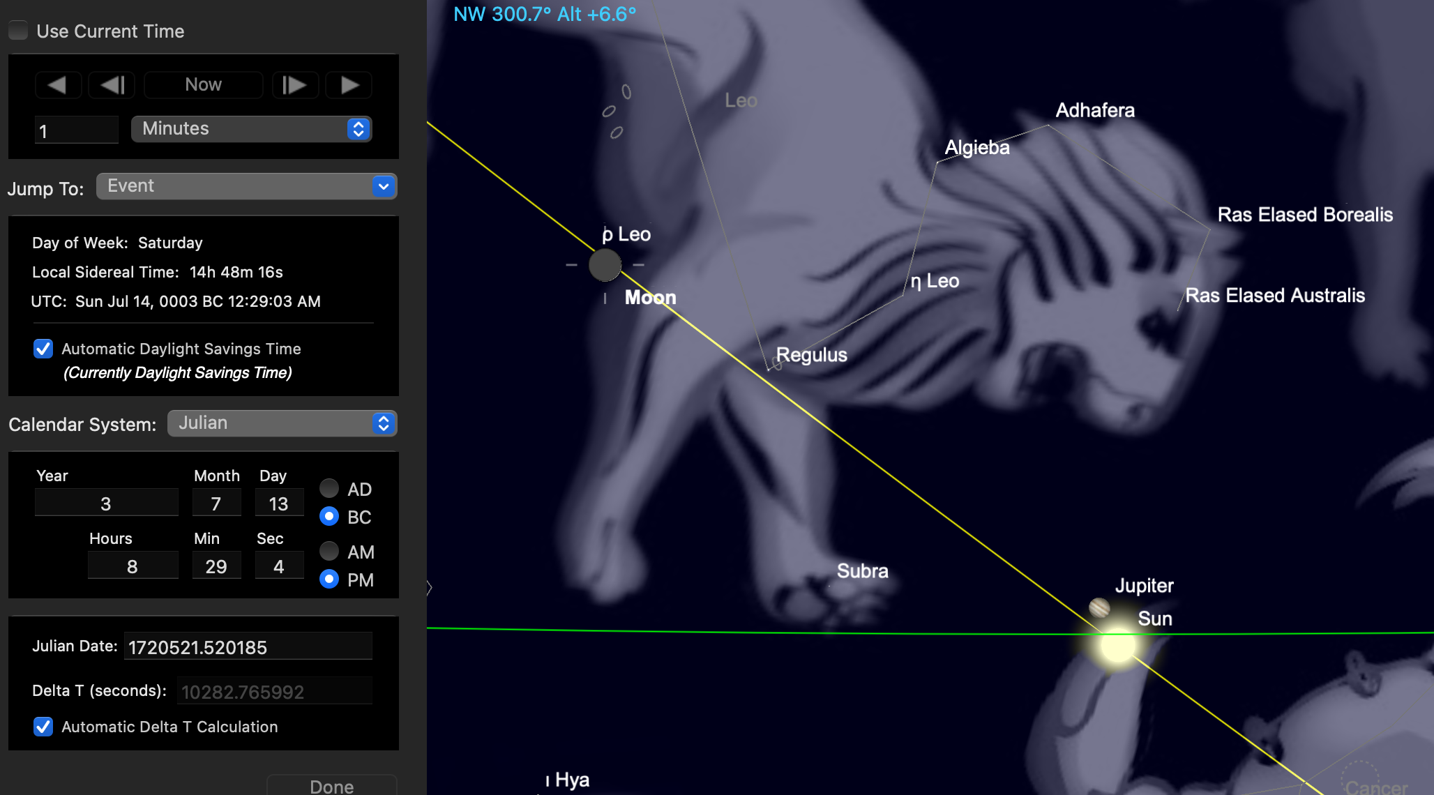Click the Regulus star label
The image size is (1434, 795).
[x=812, y=355]
